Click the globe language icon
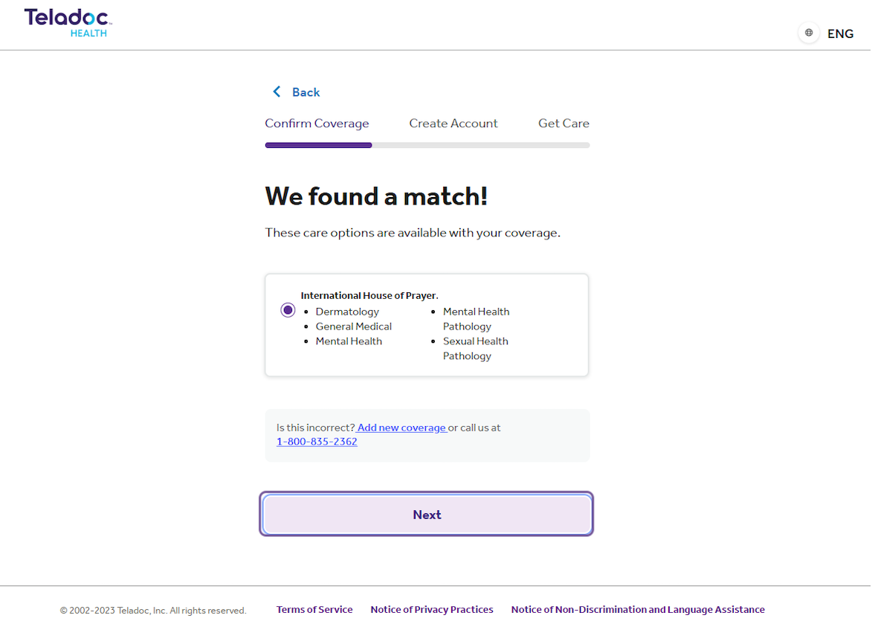 pos(809,33)
